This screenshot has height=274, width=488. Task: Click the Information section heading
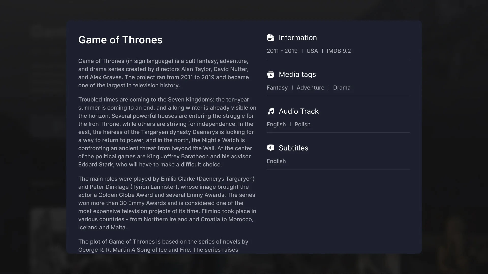298,38
